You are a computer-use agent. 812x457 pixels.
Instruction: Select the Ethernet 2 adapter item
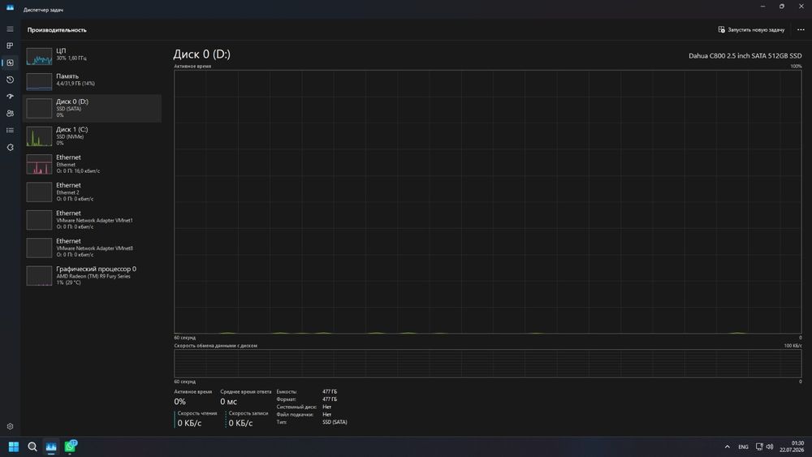click(x=93, y=192)
